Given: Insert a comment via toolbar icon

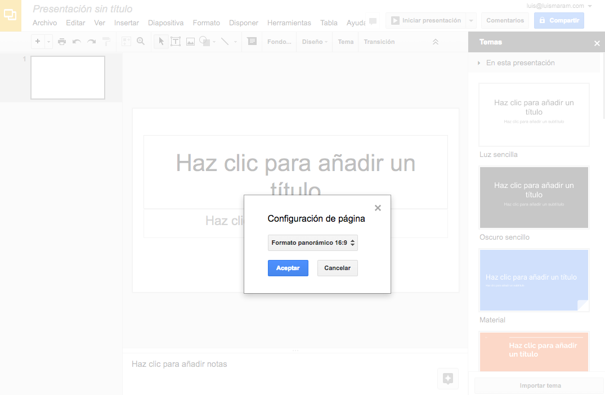Looking at the screenshot, I should coord(252,41).
